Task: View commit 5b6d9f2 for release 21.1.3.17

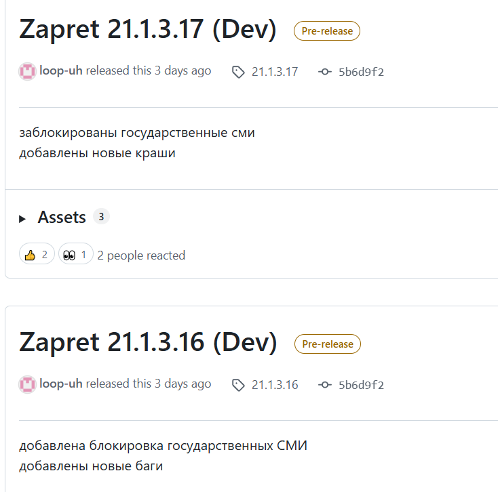Action: 361,72
